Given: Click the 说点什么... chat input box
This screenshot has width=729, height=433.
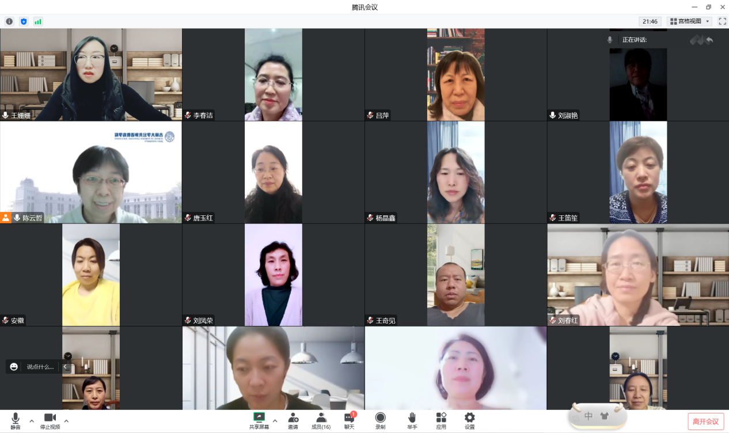Looking at the screenshot, I should tap(40, 367).
